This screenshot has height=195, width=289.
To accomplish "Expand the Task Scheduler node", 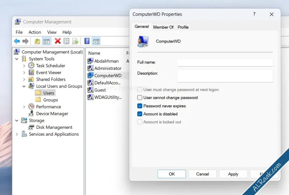I will point(24,66).
